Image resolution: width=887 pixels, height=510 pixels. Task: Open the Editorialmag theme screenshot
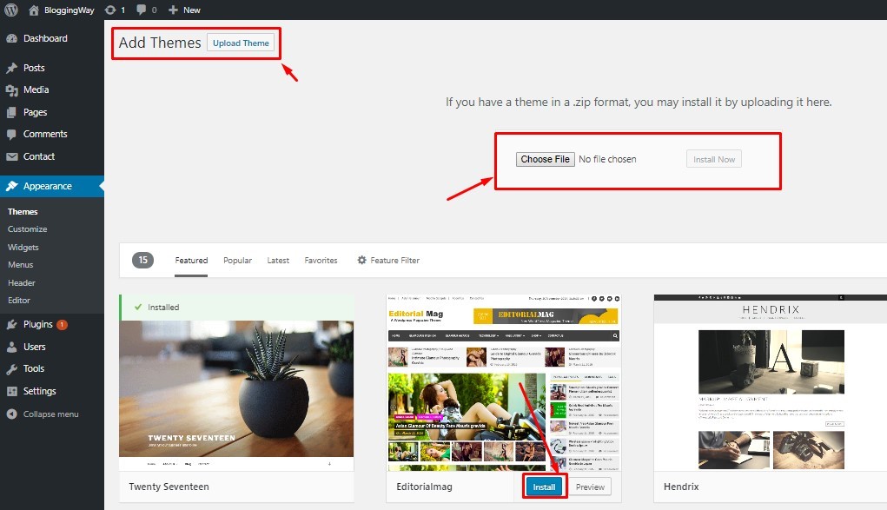click(x=504, y=382)
